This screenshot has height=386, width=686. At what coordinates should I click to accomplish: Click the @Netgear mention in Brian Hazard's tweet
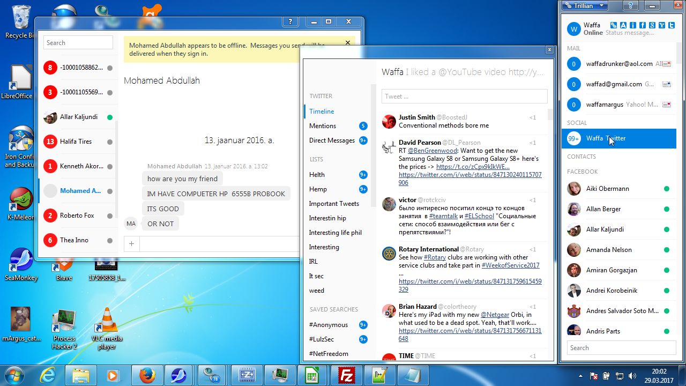(x=495, y=315)
